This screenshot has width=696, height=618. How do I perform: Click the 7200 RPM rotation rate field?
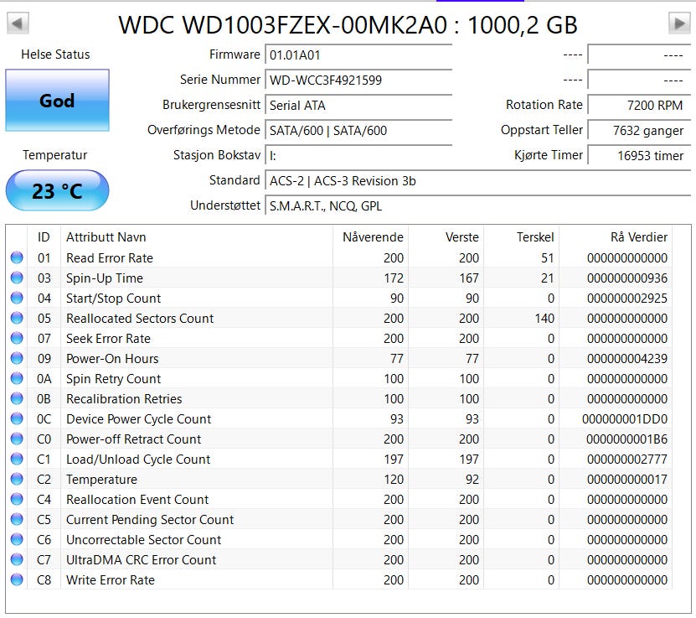tap(639, 106)
